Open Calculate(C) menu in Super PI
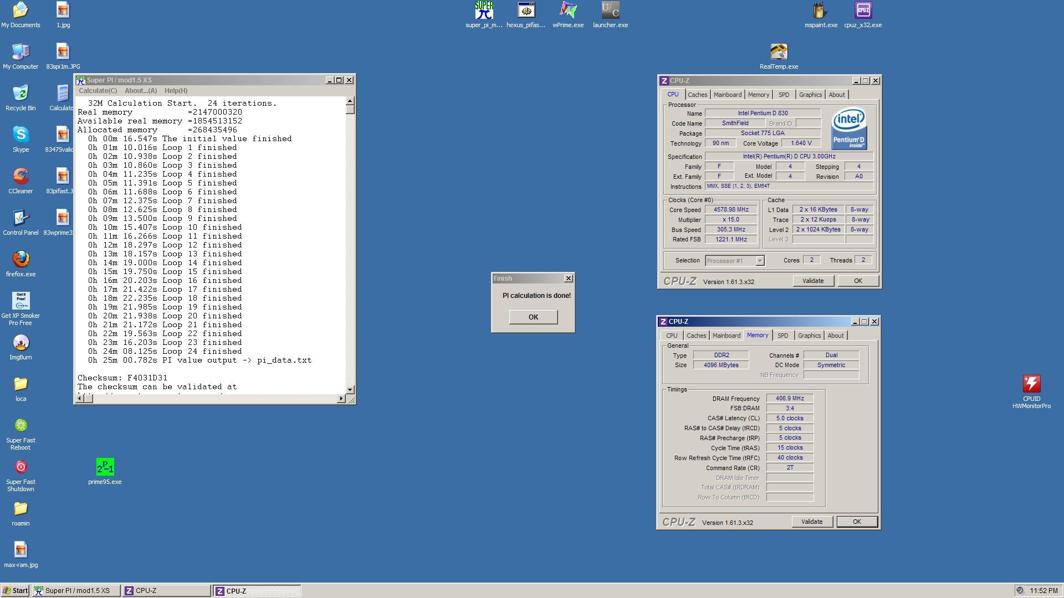The width and height of the screenshot is (1064, 598). pyautogui.click(x=98, y=91)
